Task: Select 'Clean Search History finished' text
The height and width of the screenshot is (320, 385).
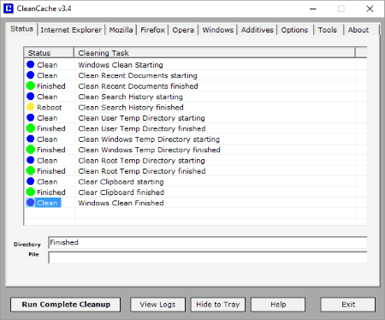Action: click(x=131, y=107)
